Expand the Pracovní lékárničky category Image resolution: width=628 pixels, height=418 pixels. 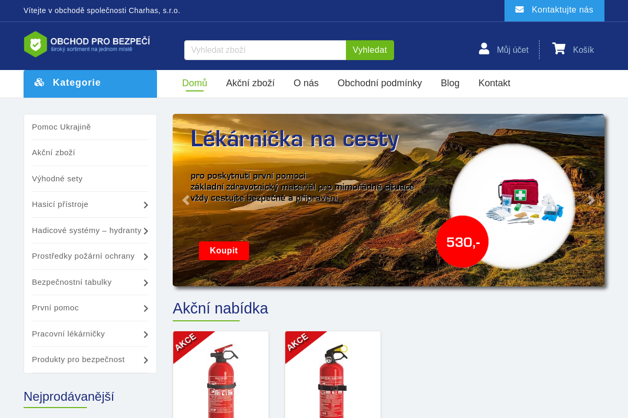146,334
